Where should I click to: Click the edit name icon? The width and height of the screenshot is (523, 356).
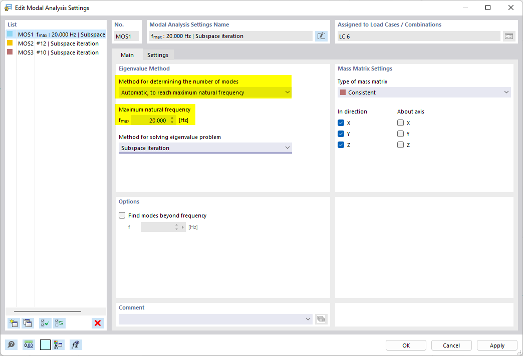tap(321, 36)
